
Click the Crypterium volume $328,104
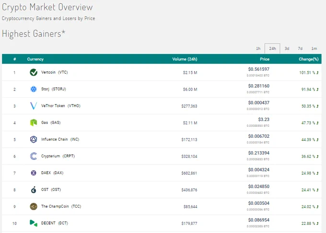(x=189, y=156)
